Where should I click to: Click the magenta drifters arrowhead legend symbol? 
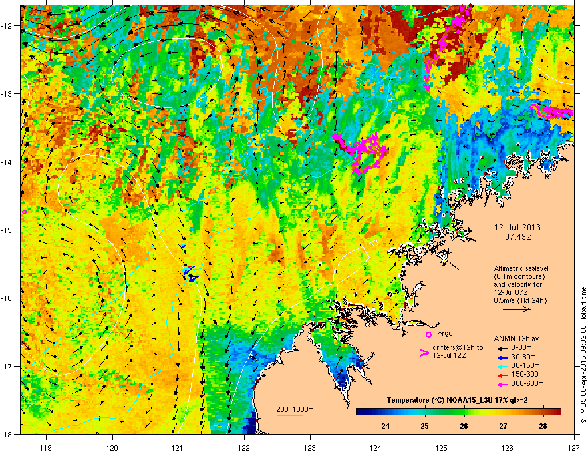(424, 352)
